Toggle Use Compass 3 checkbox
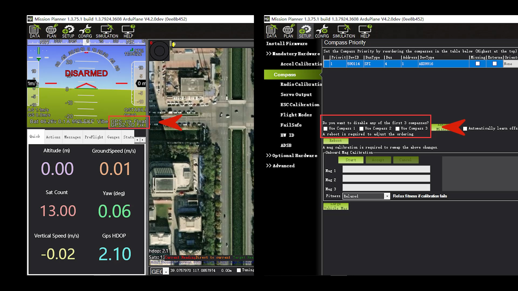This screenshot has width=518, height=291. coord(397,129)
